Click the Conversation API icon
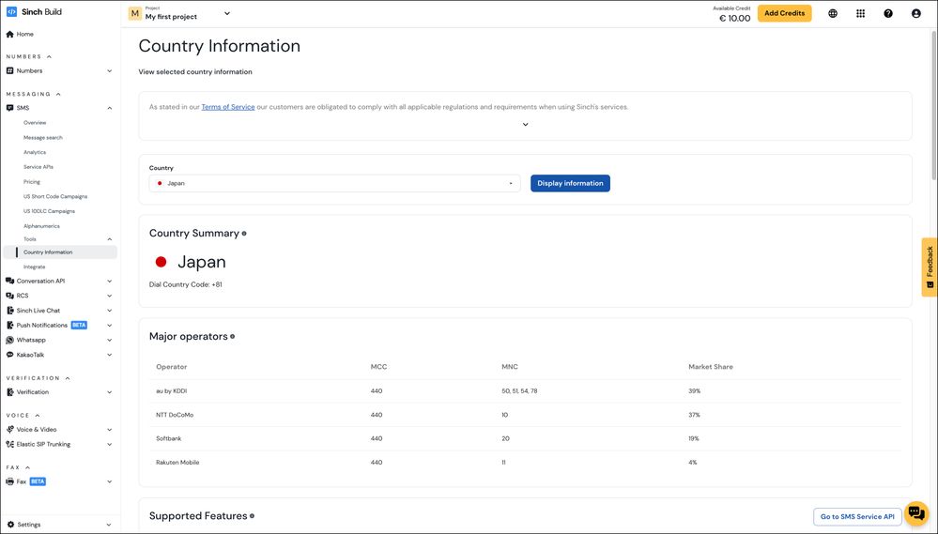Screen dimensions: 938x534 (x=9, y=281)
